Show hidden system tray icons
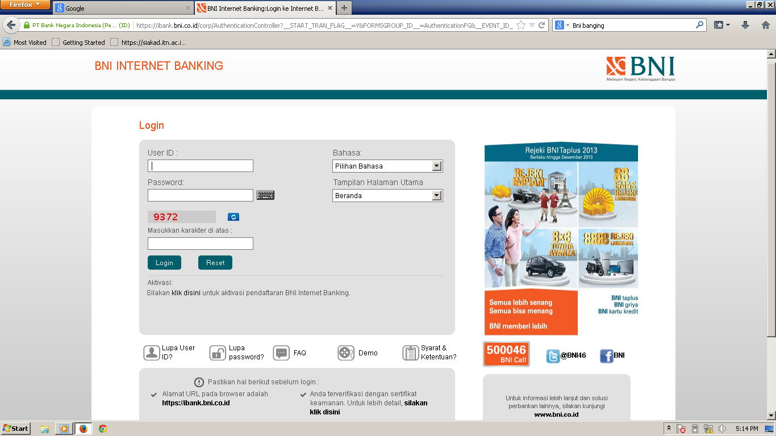Viewport: 776px width, 436px height. click(x=669, y=428)
